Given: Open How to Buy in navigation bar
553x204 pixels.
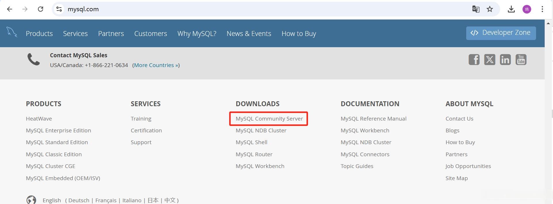Looking at the screenshot, I should [299, 34].
